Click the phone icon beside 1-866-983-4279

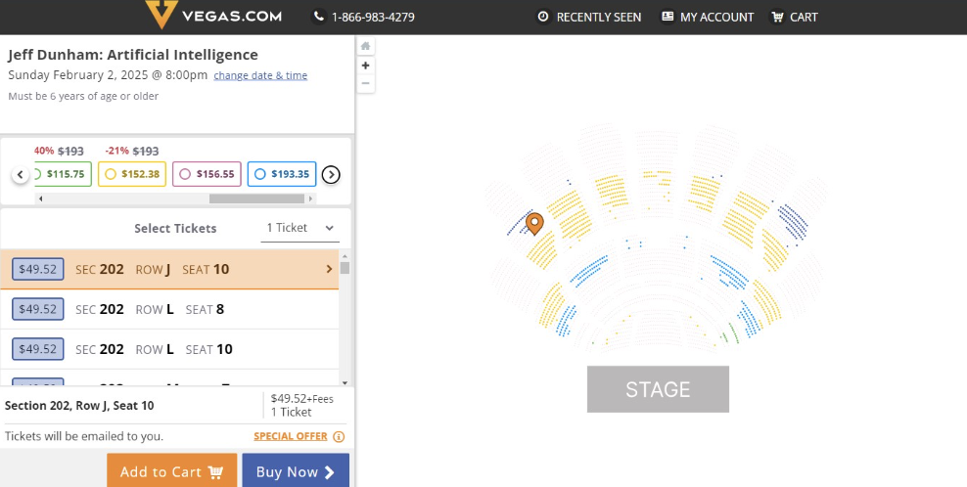(x=318, y=17)
